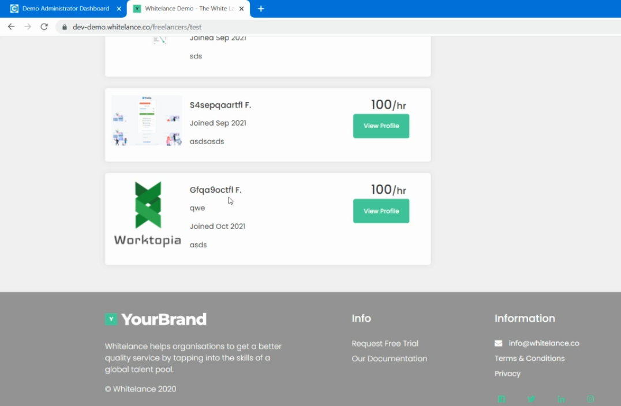The image size is (621, 406).
Task: Click the name S4sepqaartfl F.
Action: point(220,106)
